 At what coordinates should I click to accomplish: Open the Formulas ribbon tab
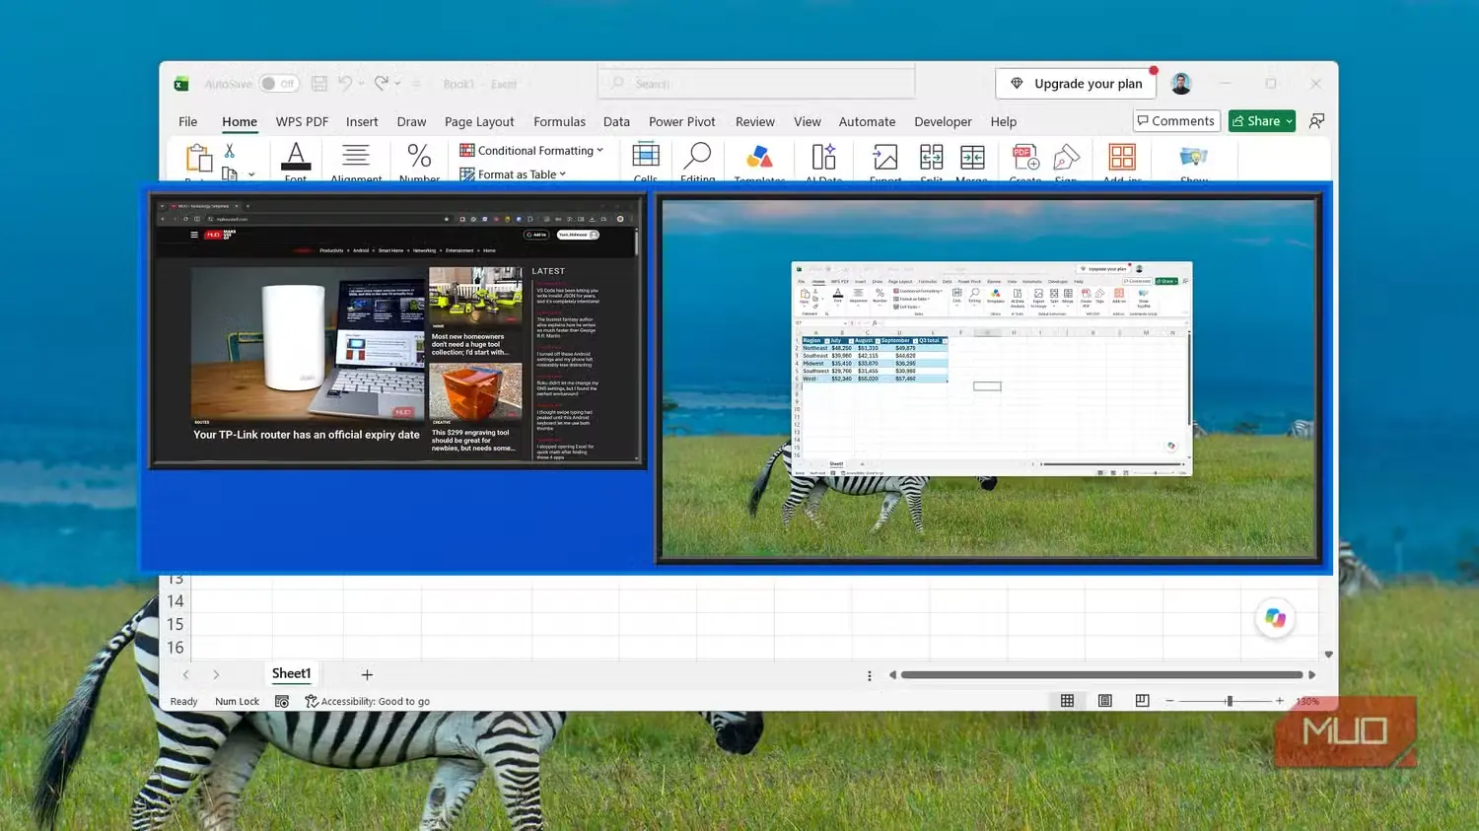click(559, 122)
